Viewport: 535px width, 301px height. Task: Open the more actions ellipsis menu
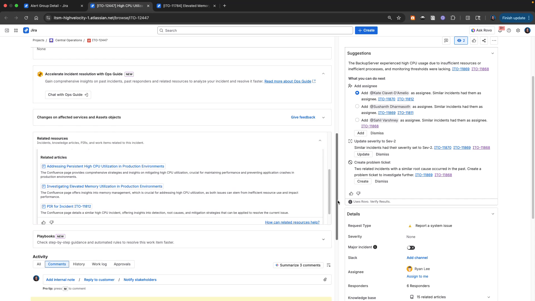point(494,40)
